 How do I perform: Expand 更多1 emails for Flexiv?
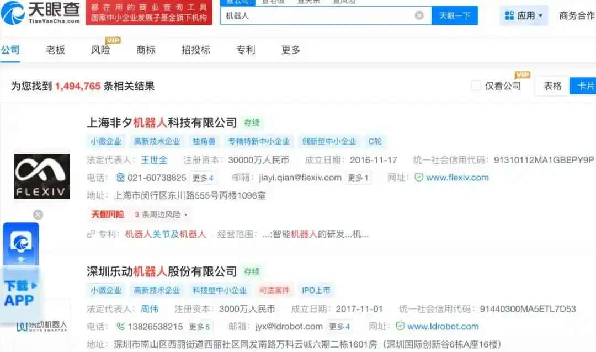click(x=358, y=178)
